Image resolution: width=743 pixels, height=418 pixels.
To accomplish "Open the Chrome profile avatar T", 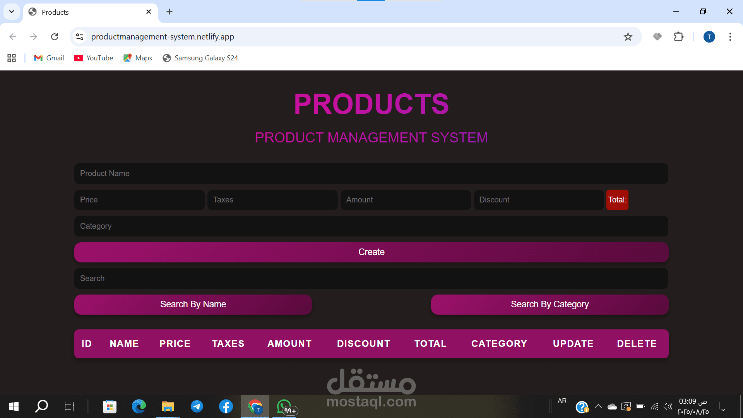I will click(709, 37).
